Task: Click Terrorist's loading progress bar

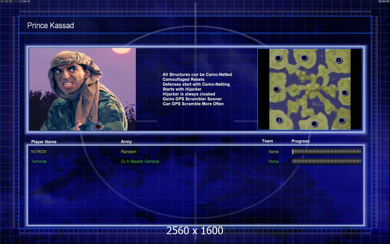Action: (x=327, y=161)
